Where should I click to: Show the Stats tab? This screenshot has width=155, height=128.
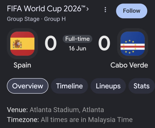(141, 86)
